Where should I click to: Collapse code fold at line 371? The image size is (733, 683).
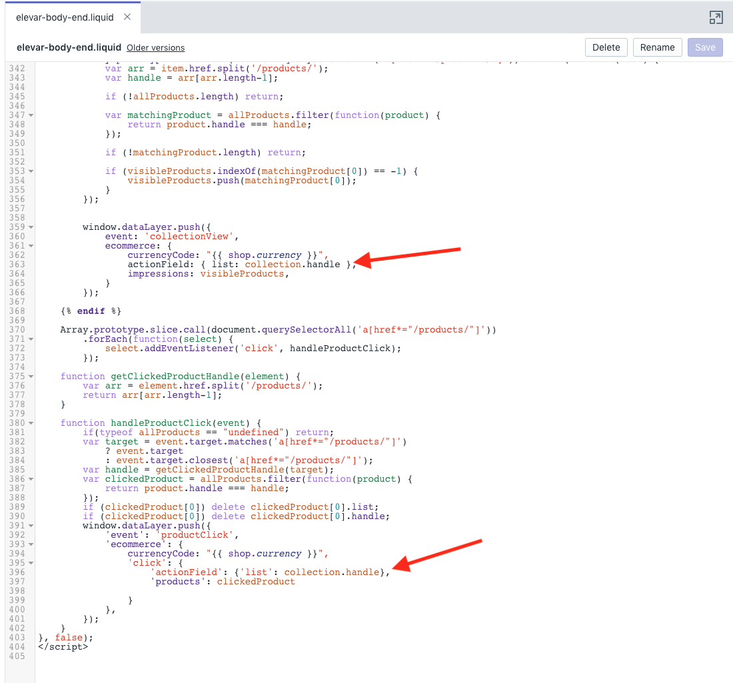click(31, 339)
